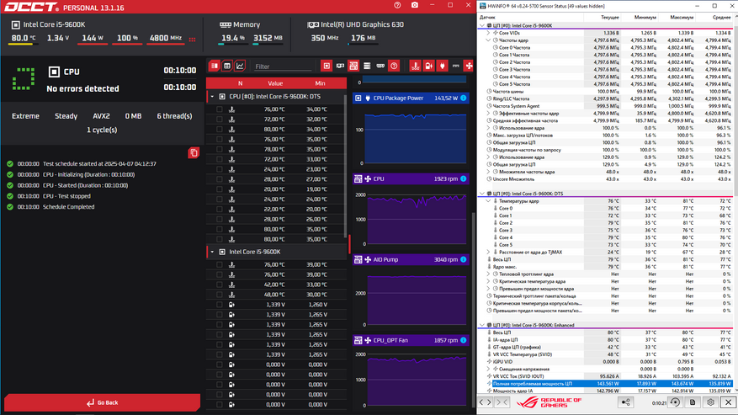Collapse Частоты ядер in HWiNFO
This screenshot has width=738, height=415.
pos(488,40)
